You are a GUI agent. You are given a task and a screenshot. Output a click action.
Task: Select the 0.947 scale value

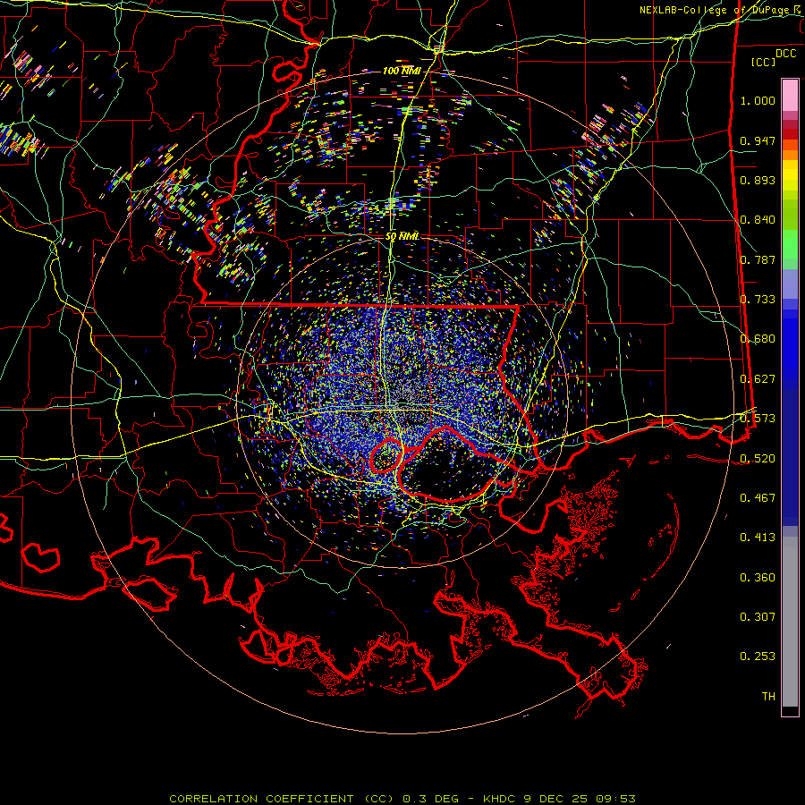click(758, 140)
